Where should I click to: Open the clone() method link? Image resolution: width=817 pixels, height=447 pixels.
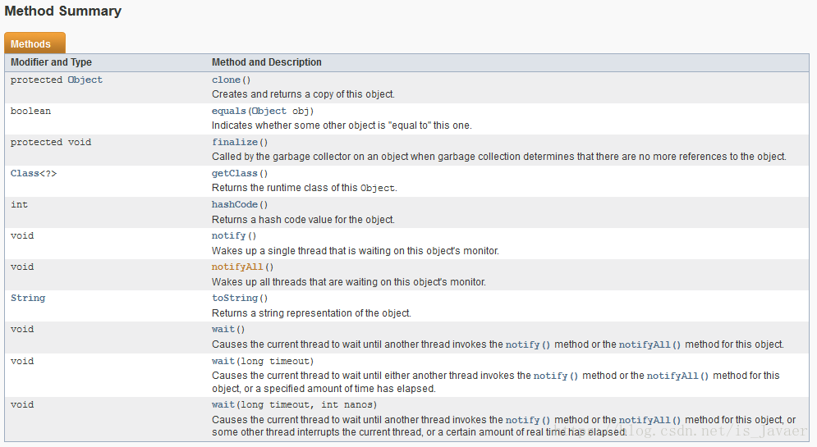click(x=227, y=80)
